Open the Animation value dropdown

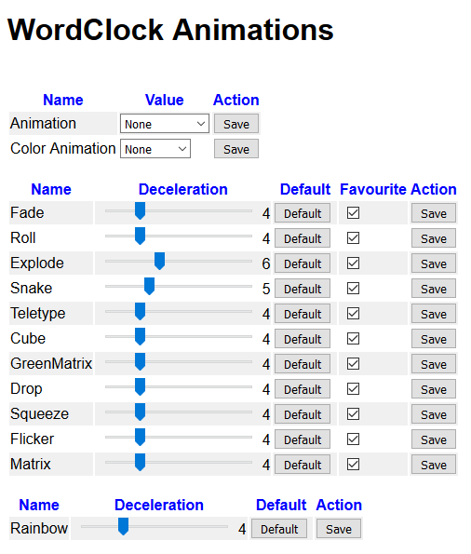[x=165, y=124]
